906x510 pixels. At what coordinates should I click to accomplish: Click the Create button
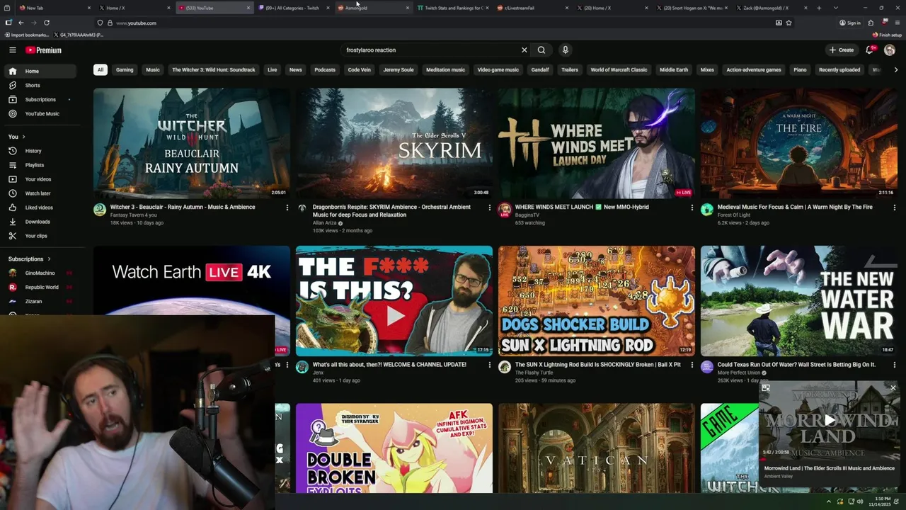coord(842,50)
